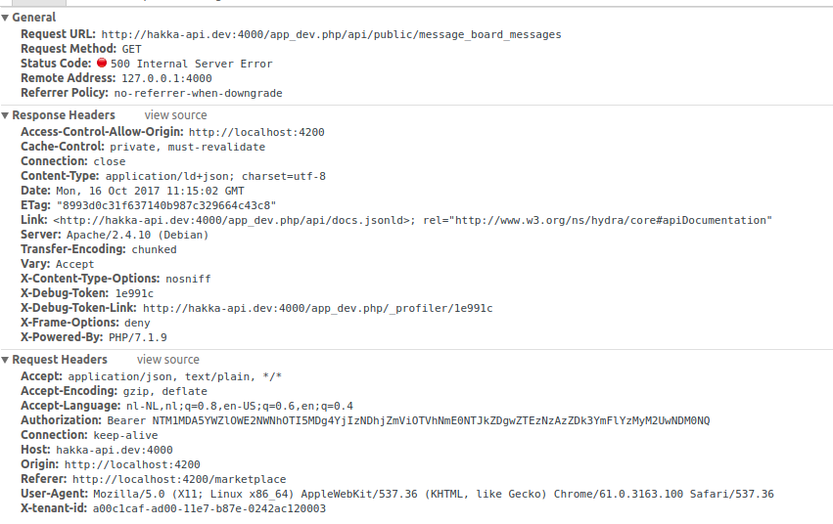Screen dimensions: 833x524
Task: Select the X-tenant-id value
Action: click(209, 508)
